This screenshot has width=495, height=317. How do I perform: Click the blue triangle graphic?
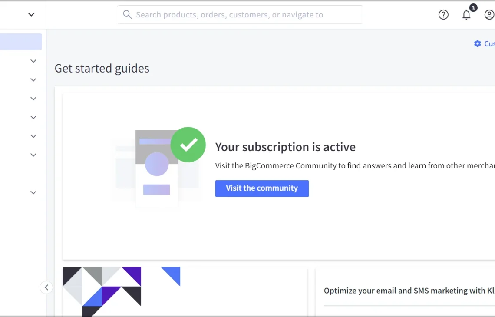[172, 275]
